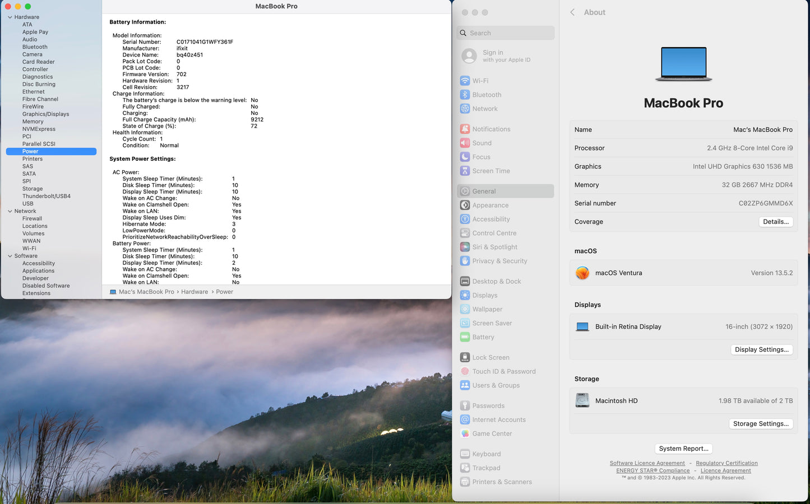
Task: Open the System Report button
Action: 683,449
